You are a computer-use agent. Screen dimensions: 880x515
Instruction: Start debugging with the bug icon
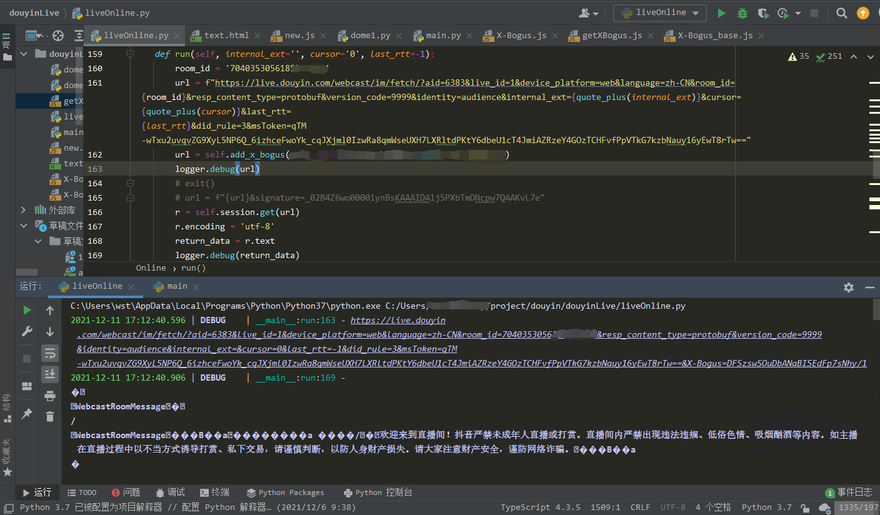(x=742, y=13)
